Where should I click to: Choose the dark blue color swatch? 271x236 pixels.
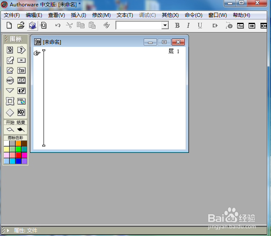click(18, 161)
